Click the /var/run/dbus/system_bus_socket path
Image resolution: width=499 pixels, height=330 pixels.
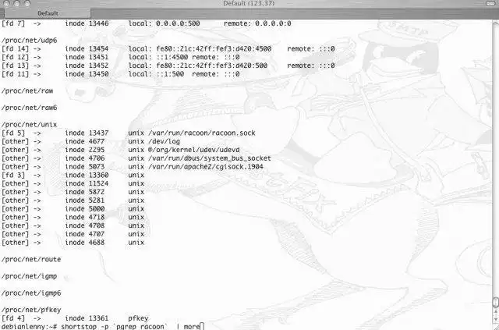point(210,158)
